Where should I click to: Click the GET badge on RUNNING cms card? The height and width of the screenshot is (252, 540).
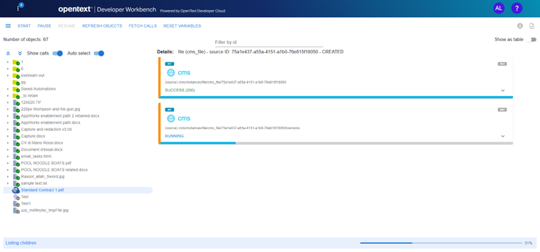point(170,110)
